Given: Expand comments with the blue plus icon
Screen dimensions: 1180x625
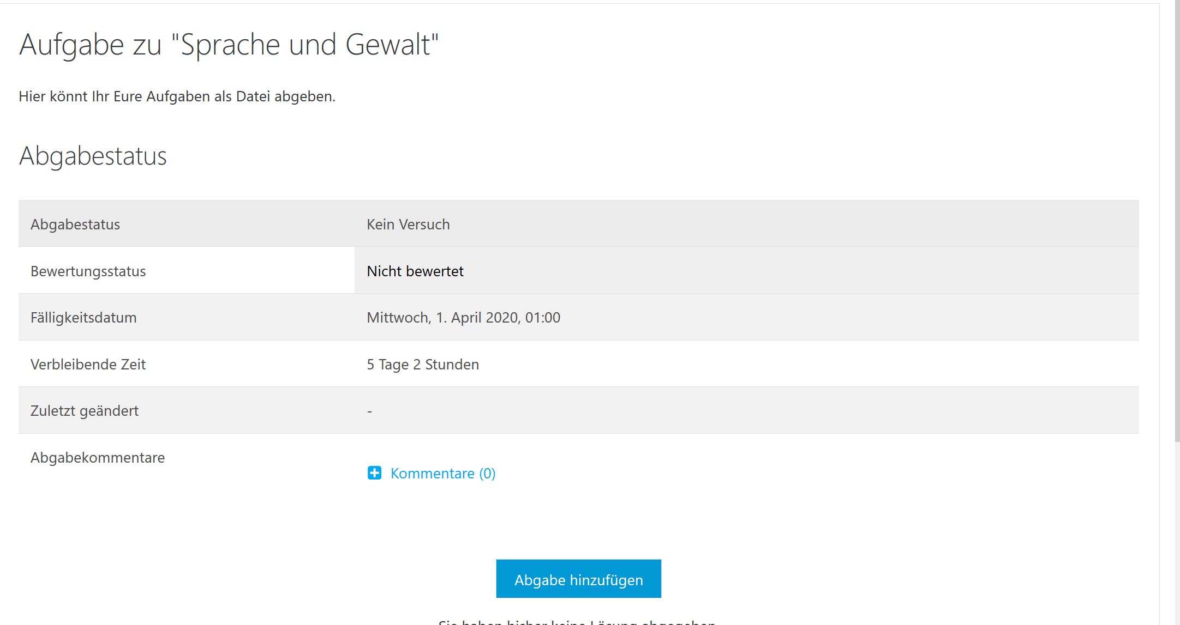Looking at the screenshot, I should 374,473.
